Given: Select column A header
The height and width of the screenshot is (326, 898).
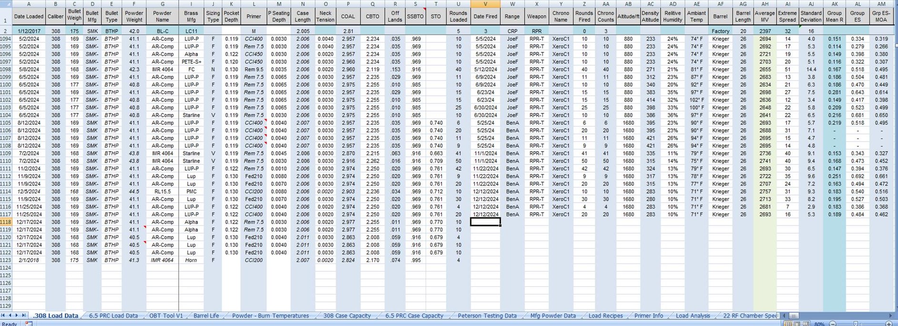Looking at the screenshot, I should [x=29, y=4].
